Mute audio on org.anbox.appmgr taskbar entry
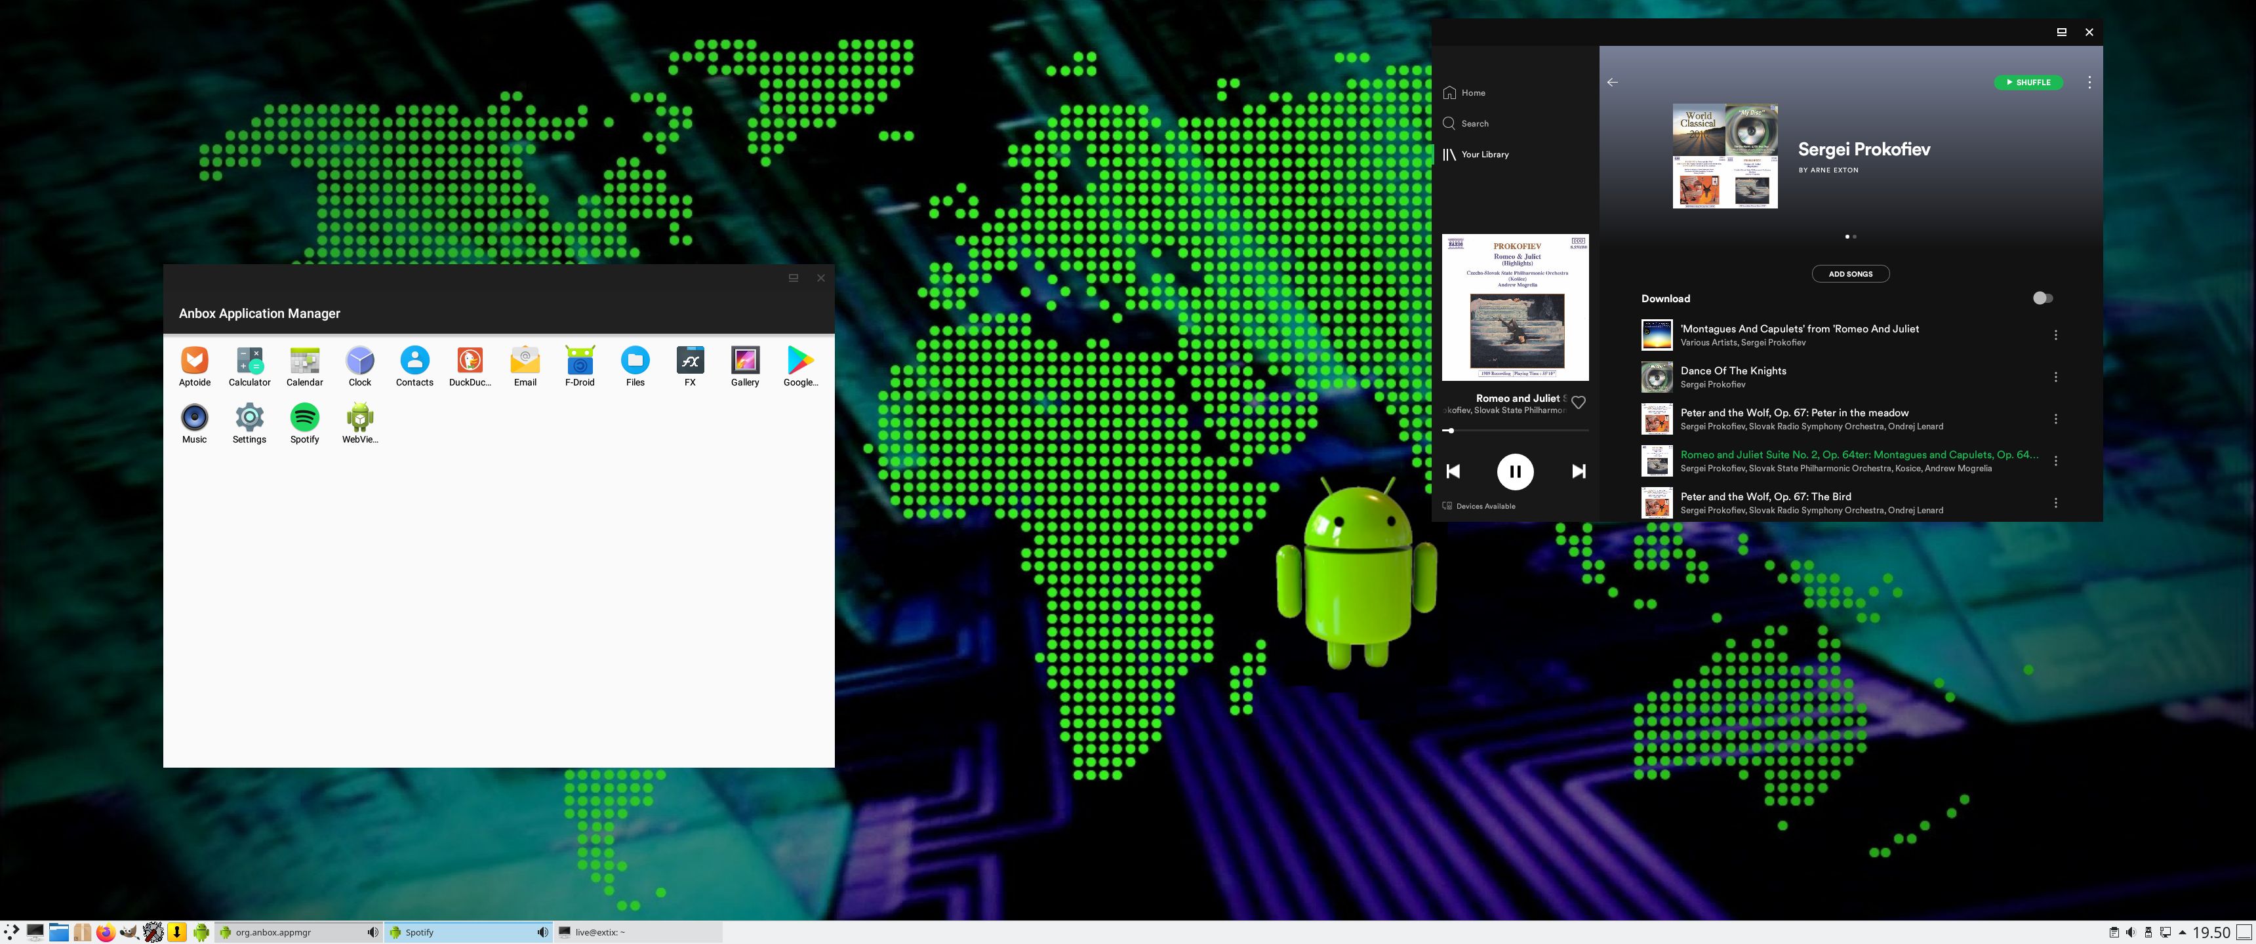 [373, 933]
